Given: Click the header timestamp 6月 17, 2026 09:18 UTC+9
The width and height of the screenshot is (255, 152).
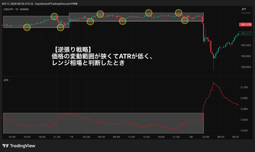Looking at the screenshot, I should tap(18, 4).
